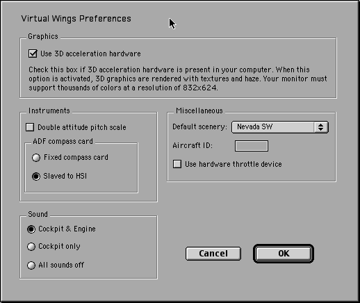Viewport: 360px width, 303px height.
Task: Click the Sound group heading
Action: click(38, 214)
